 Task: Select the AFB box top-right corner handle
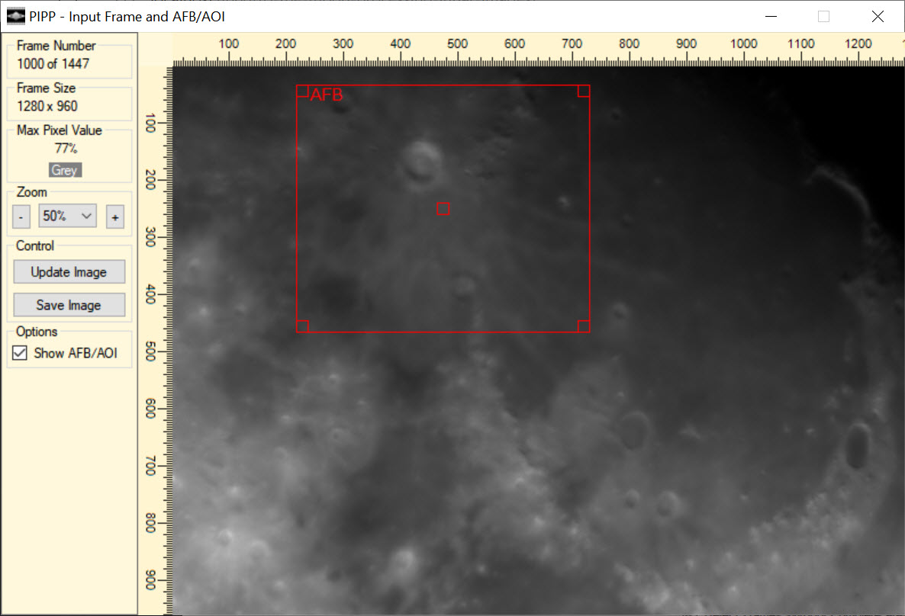pos(584,91)
